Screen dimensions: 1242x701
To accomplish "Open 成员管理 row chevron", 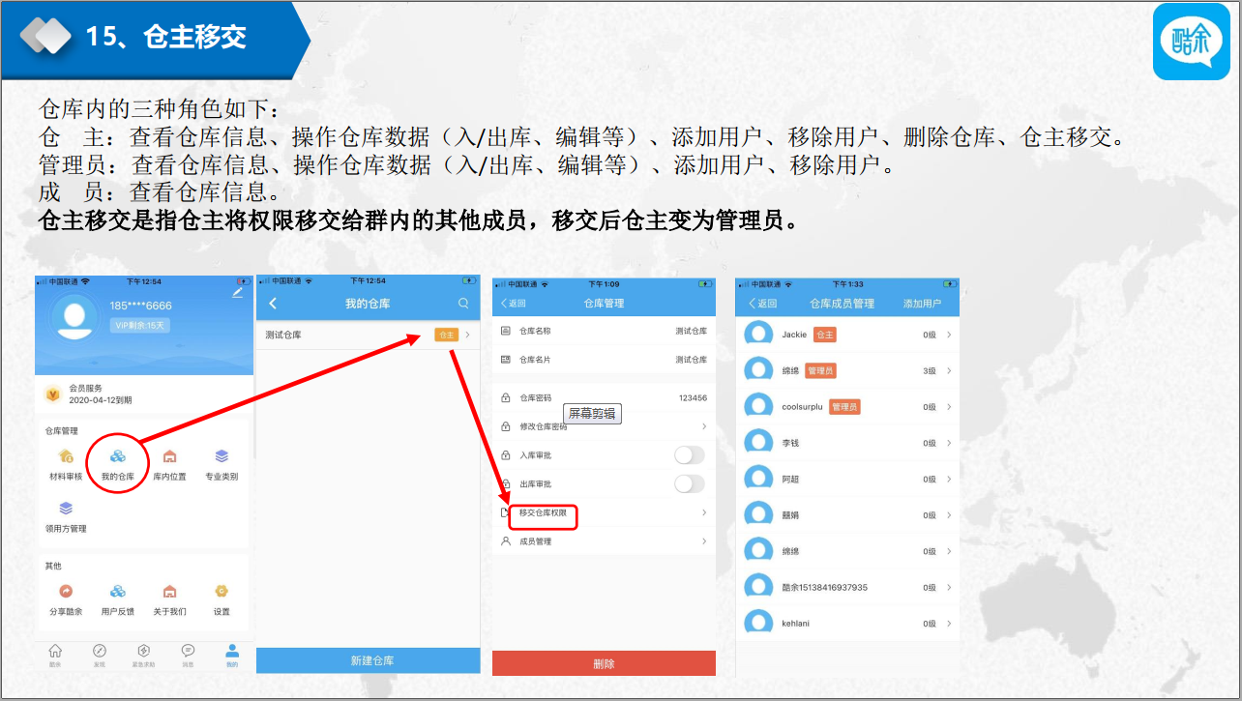I will (x=704, y=541).
